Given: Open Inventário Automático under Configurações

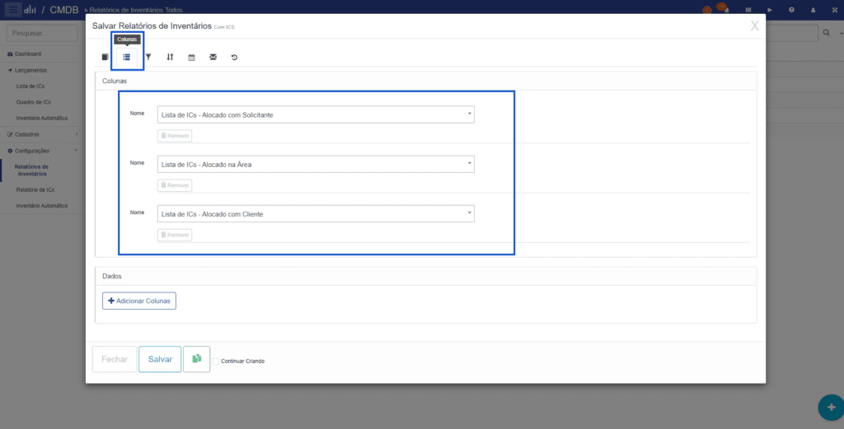Looking at the screenshot, I should tap(42, 205).
